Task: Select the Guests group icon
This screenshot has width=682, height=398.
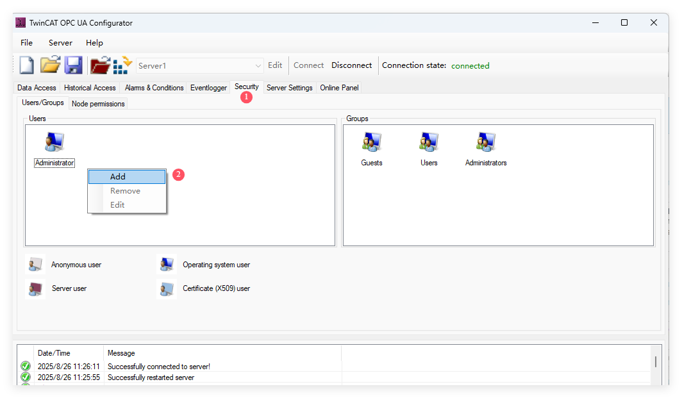Action: [x=371, y=142]
